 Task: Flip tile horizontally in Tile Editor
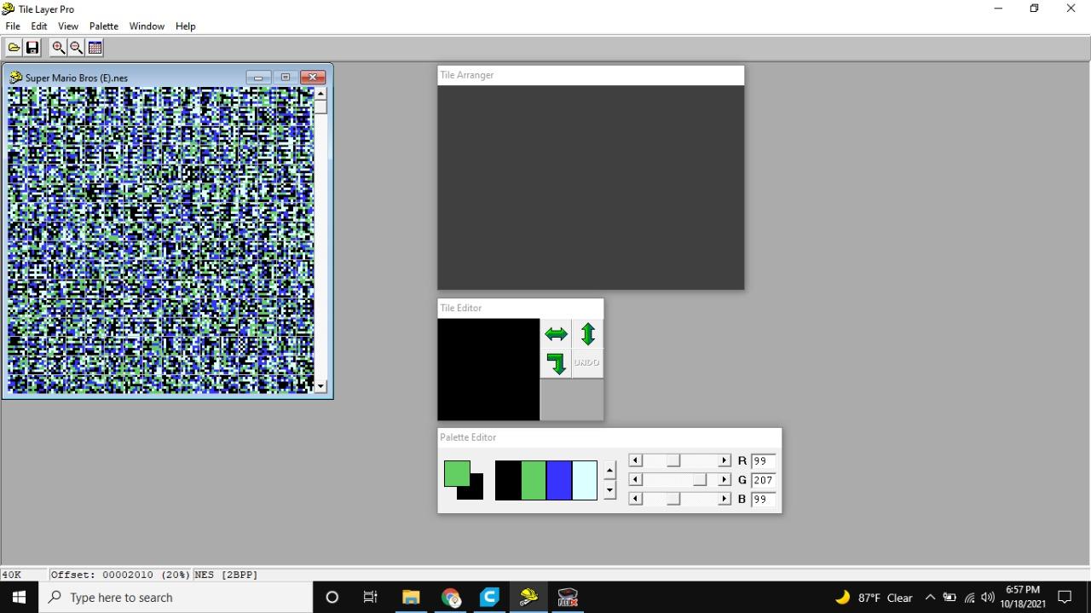tap(556, 334)
